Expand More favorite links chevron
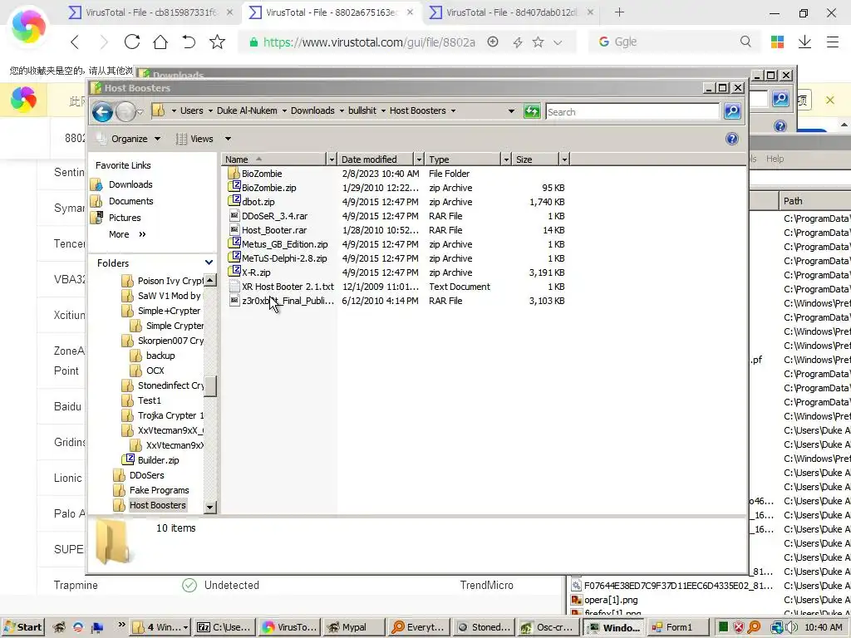 [x=142, y=234]
